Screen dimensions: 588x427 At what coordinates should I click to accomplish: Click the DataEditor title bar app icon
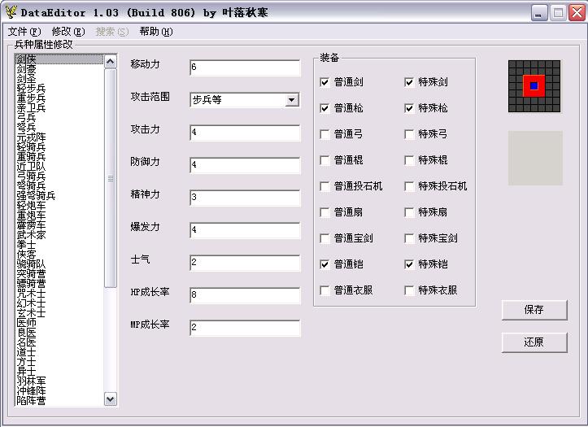pos(11,12)
